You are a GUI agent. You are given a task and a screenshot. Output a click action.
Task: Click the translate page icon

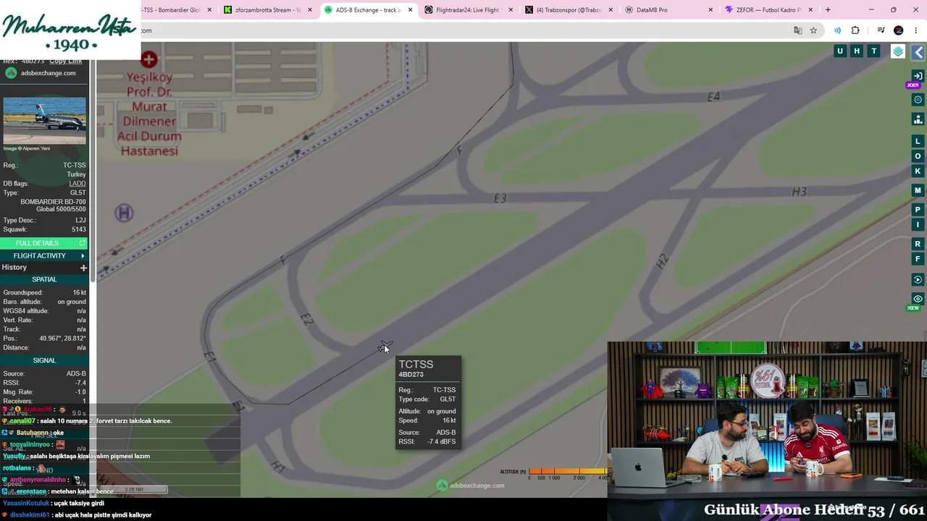[797, 30]
